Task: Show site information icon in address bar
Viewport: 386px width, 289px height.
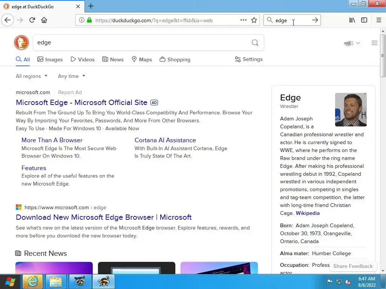Action: click(81, 20)
